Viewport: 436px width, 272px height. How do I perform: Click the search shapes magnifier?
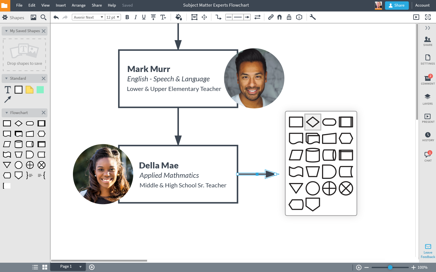coord(43,17)
